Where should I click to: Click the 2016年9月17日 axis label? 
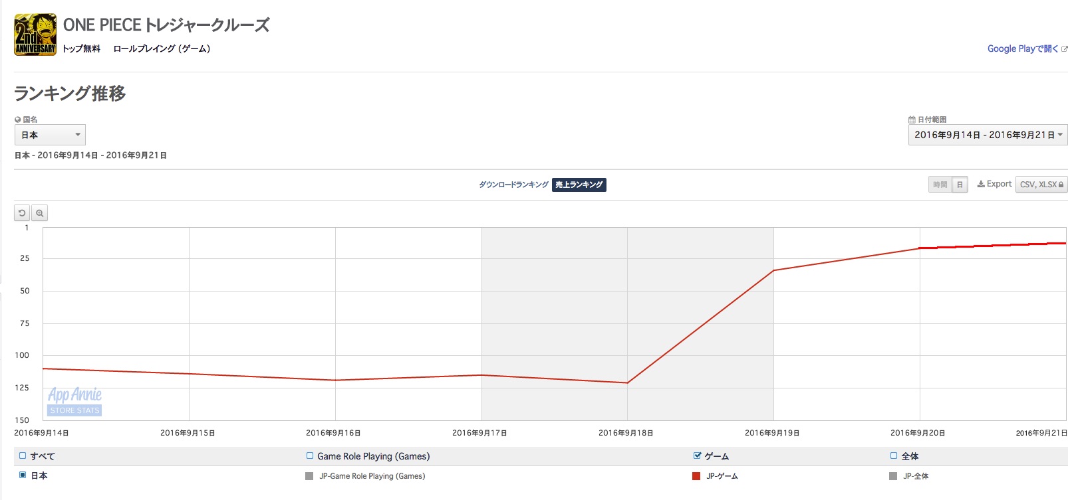[x=479, y=433]
